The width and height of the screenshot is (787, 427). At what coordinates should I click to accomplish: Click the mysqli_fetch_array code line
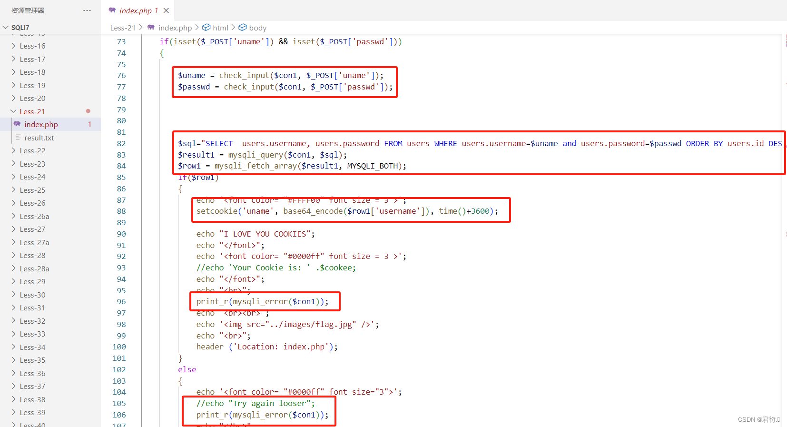(292, 166)
